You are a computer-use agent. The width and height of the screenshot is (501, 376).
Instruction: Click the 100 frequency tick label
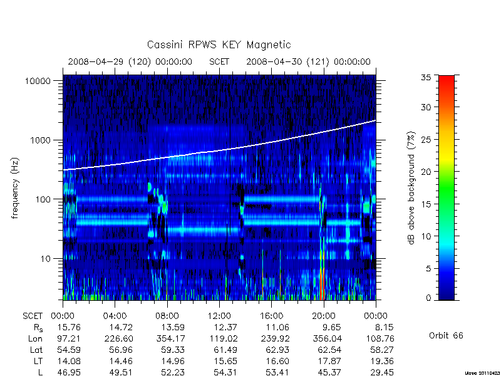coord(43,199)
